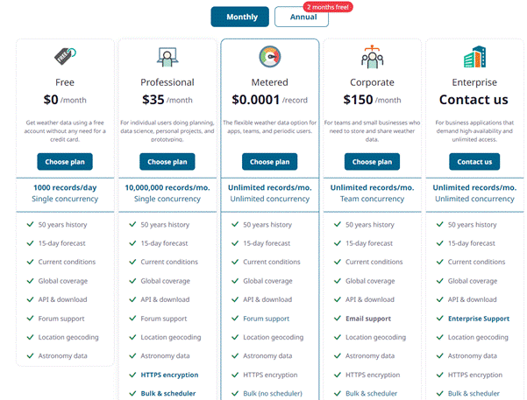527x400 pixels.
Task: Click the Free plan price tag icon
Action: [x=65, y=56]
